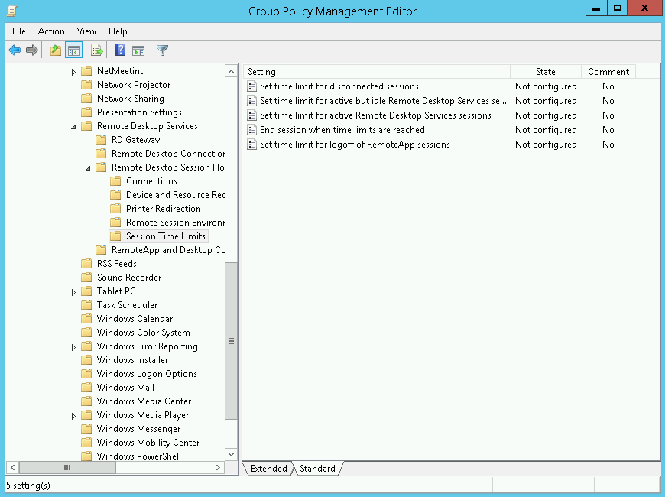This screenshot has width=665, height=497.
Task: Click the app icon in the title bar
Action: [12, 11]
